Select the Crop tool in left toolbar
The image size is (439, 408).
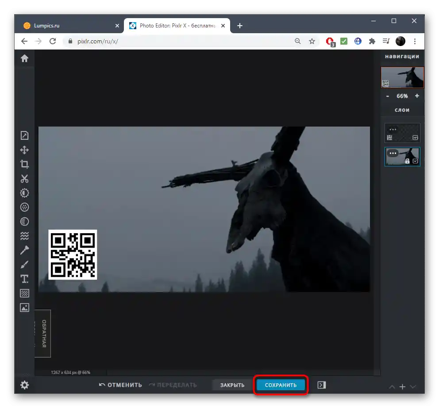24,164
